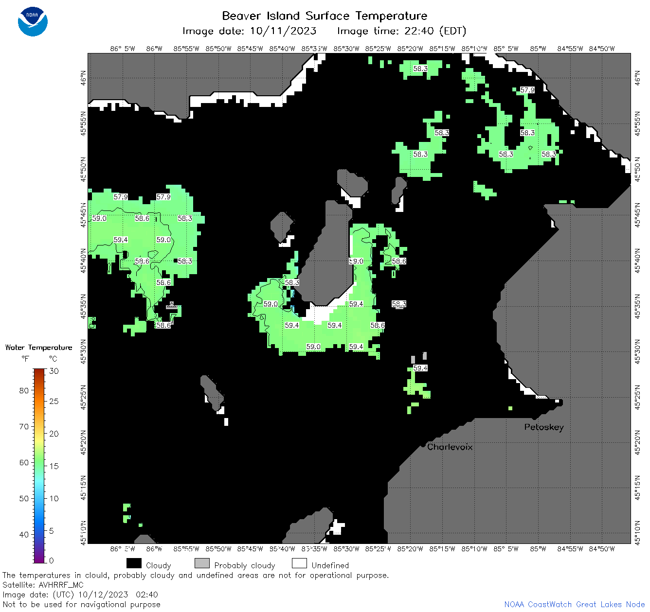Click the Charlevoix city label
650x612 pixels.
coord(450,447)
